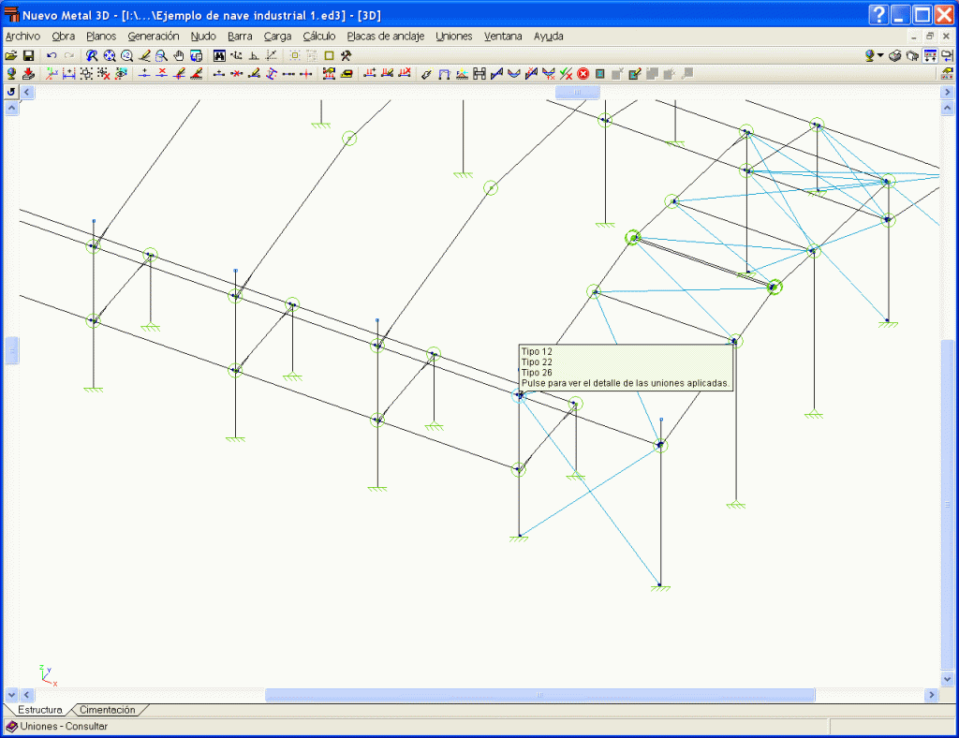Open the Uniones menu

pos(454,37)
